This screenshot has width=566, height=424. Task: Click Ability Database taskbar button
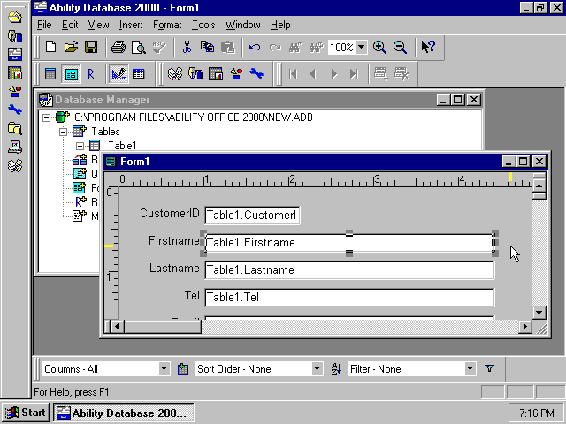click(124, 413)
